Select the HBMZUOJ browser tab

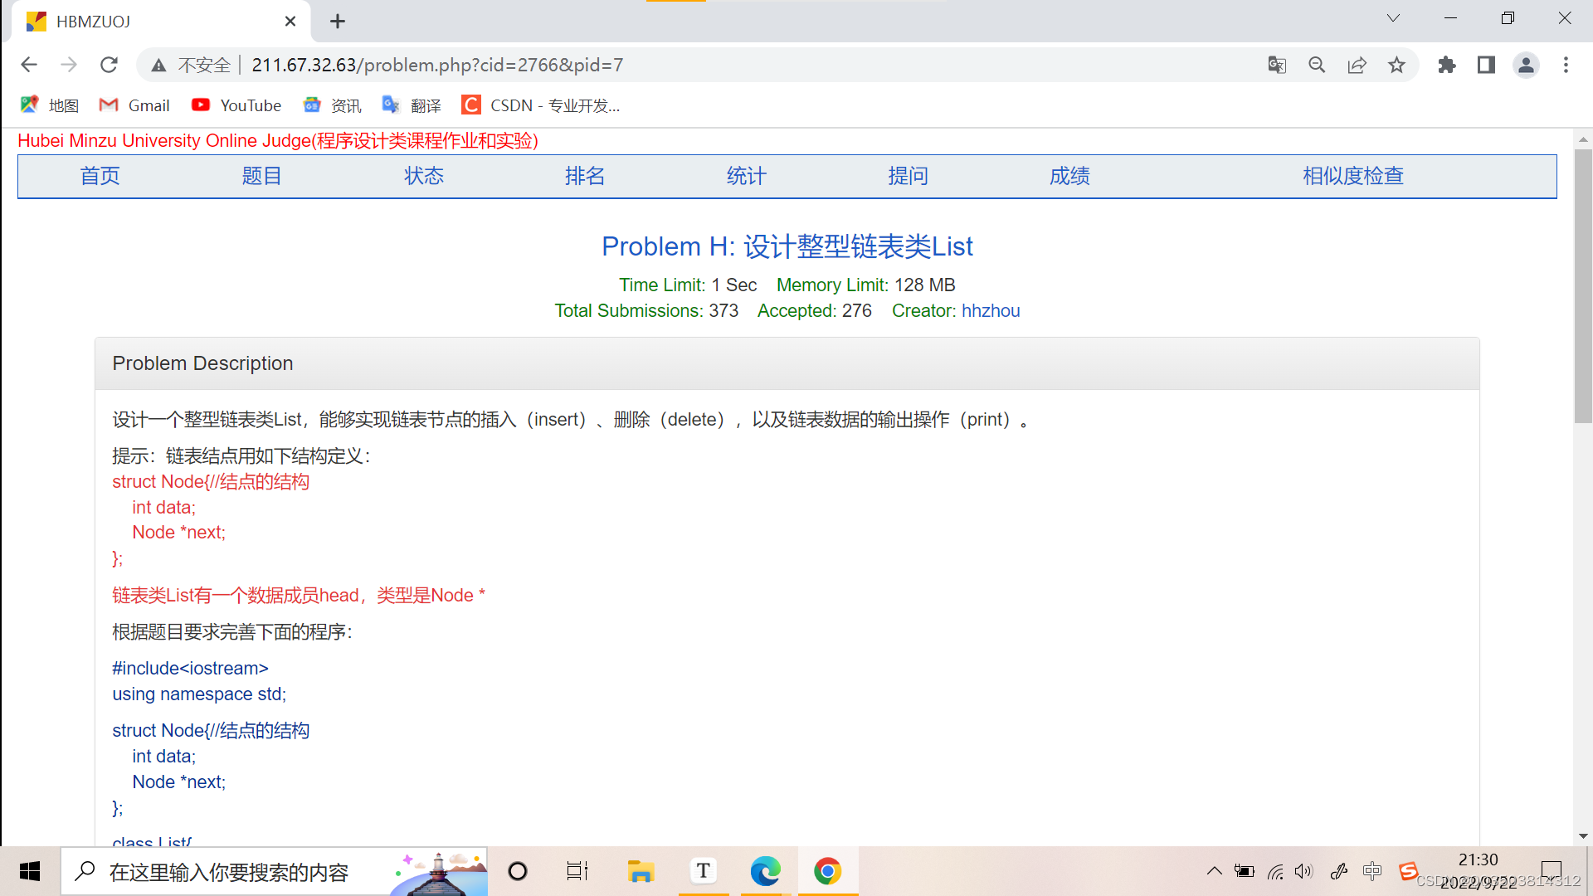pos(162,22)
